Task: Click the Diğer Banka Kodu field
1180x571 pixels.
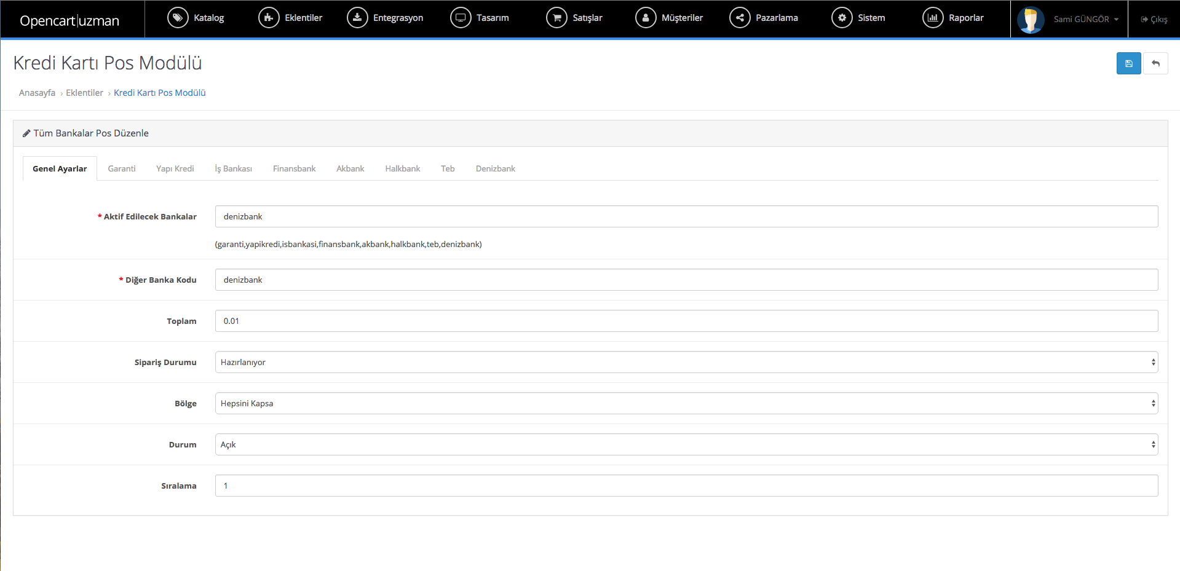Action: click(686, 280)
